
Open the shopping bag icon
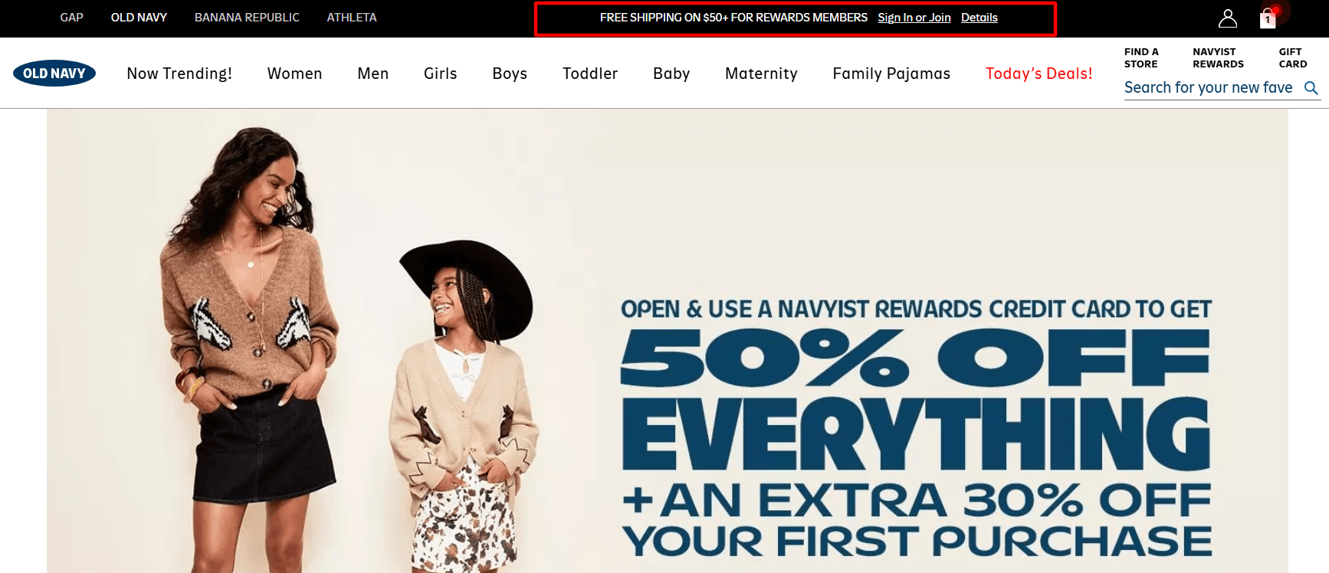[1268, 18]
